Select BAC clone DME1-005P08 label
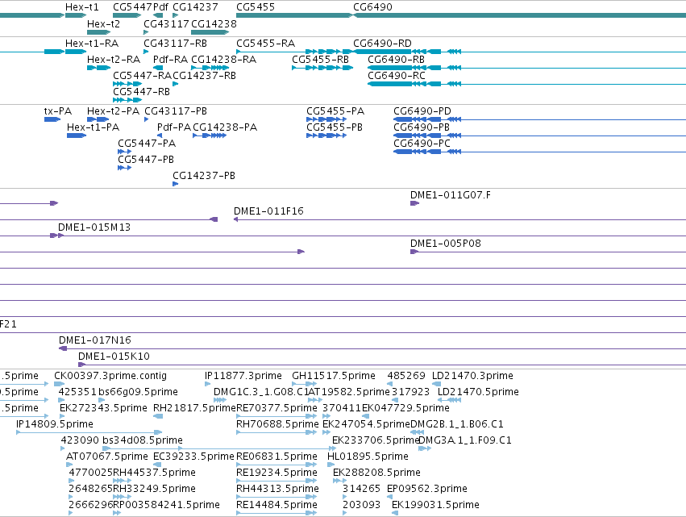 tap(445, 243)
